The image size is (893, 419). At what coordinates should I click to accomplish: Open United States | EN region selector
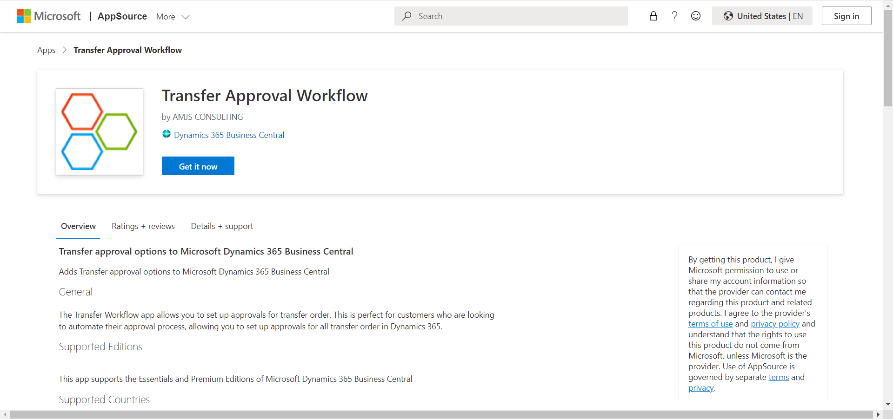coord(762,16)
